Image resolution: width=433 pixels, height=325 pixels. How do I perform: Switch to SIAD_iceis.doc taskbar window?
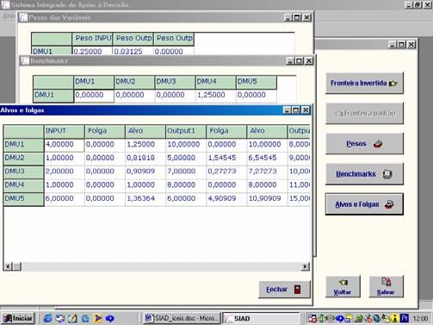(x=182, y=318)
